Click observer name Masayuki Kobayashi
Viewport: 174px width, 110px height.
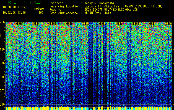[99, 3]
